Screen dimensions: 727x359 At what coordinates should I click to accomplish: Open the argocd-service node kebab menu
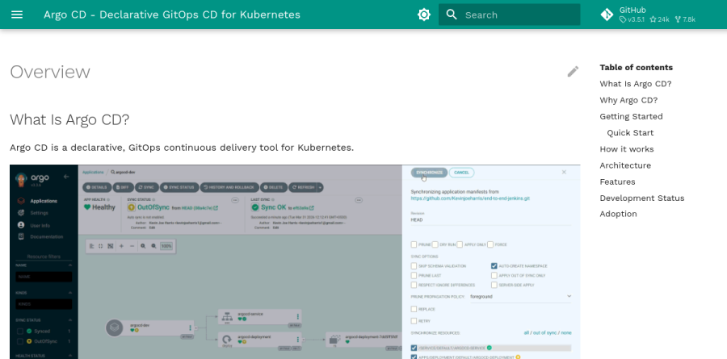coord(297,316)
